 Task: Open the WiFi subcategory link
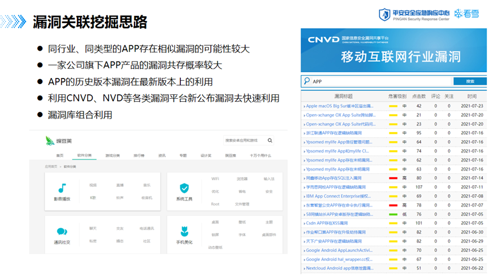(215, 179)
